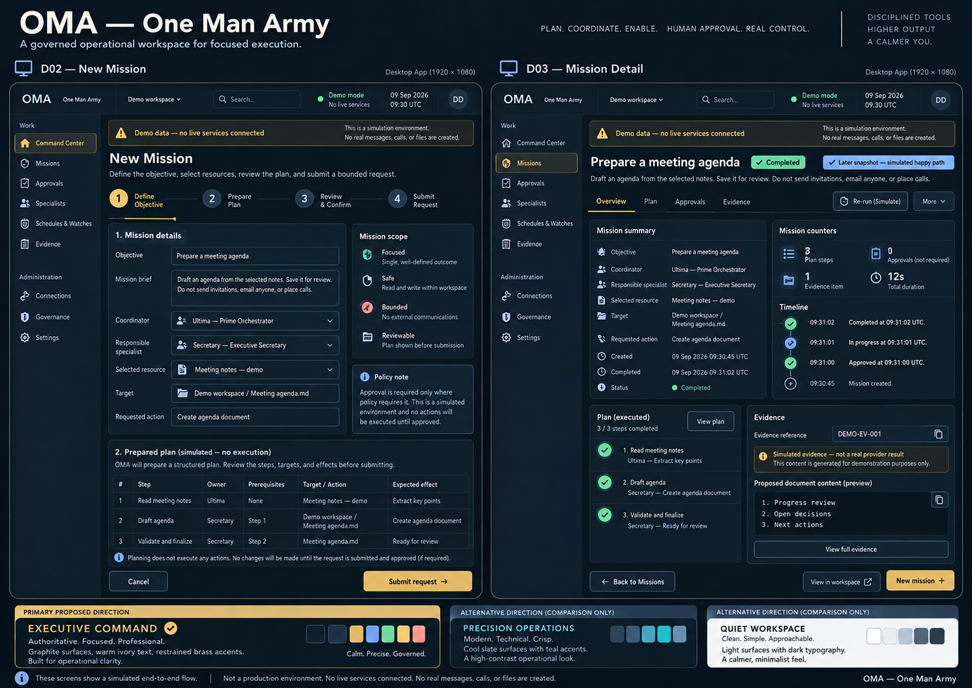Open View in workspace link

click(841, 582)
